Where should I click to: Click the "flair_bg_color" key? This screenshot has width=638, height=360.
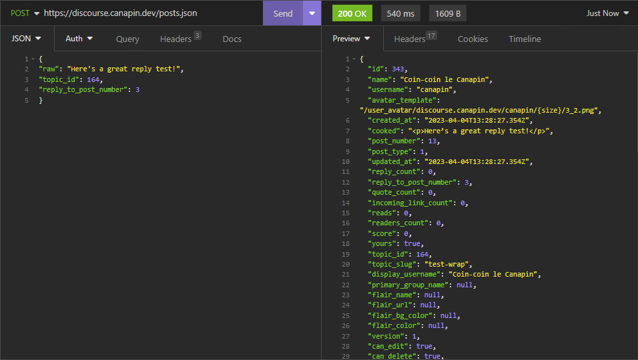400,316
